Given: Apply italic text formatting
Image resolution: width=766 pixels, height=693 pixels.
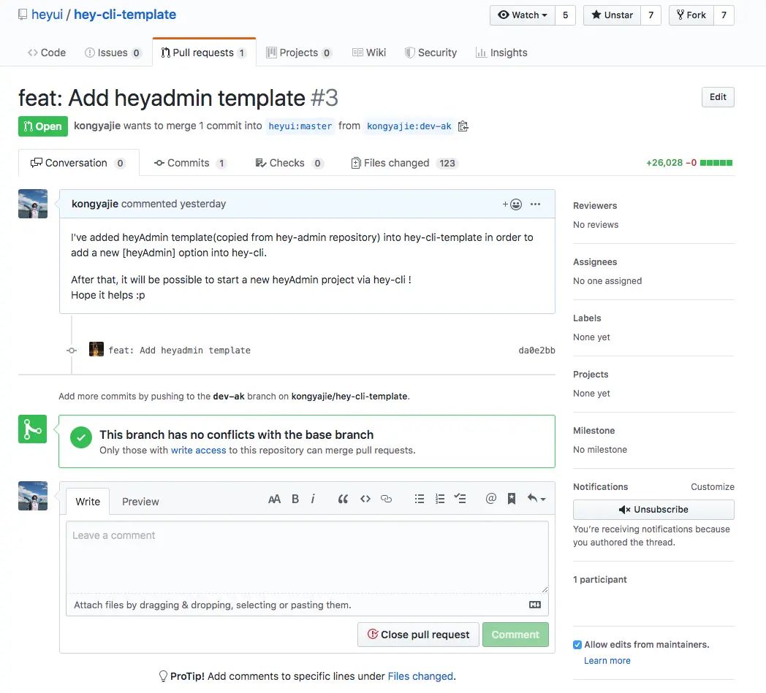Looking at the screenshot, I should 313,499.
